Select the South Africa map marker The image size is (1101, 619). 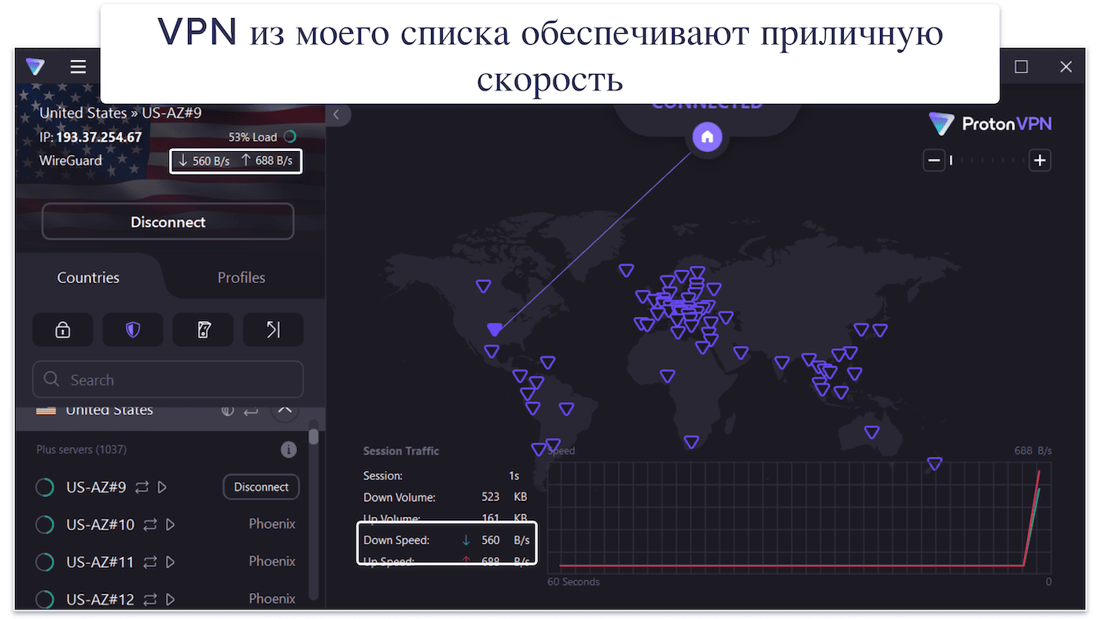tap(691, 442)
